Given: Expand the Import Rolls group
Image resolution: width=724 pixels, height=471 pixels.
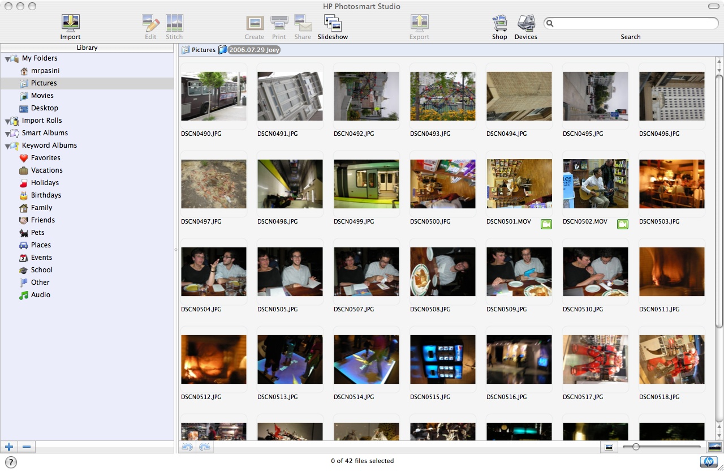Looking at the screenshot, I should [x=7, y=121].
